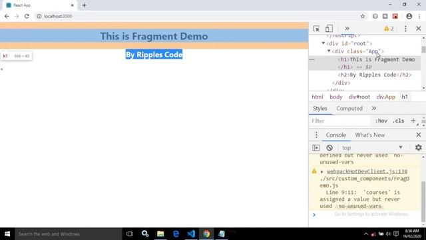Screen dimensions: 426x240
Task: Select body in the breadcrumb trail
Action: [335, 97]
